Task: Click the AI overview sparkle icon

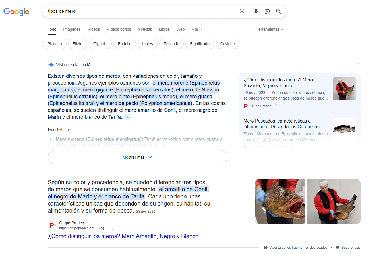Action: click(51, 65)
